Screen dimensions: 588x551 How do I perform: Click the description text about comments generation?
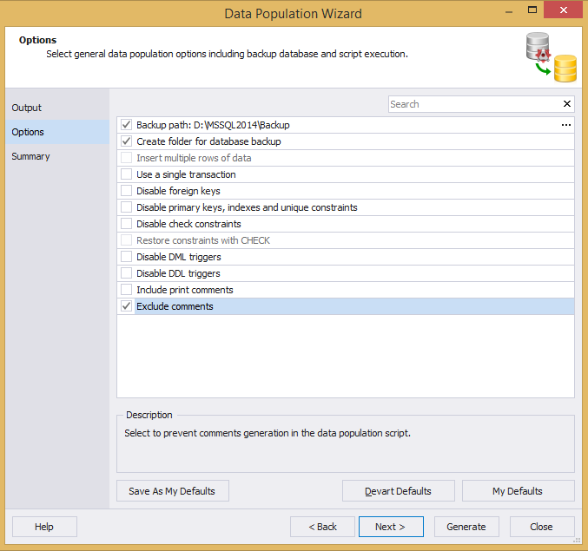click(x=268, y=433)
